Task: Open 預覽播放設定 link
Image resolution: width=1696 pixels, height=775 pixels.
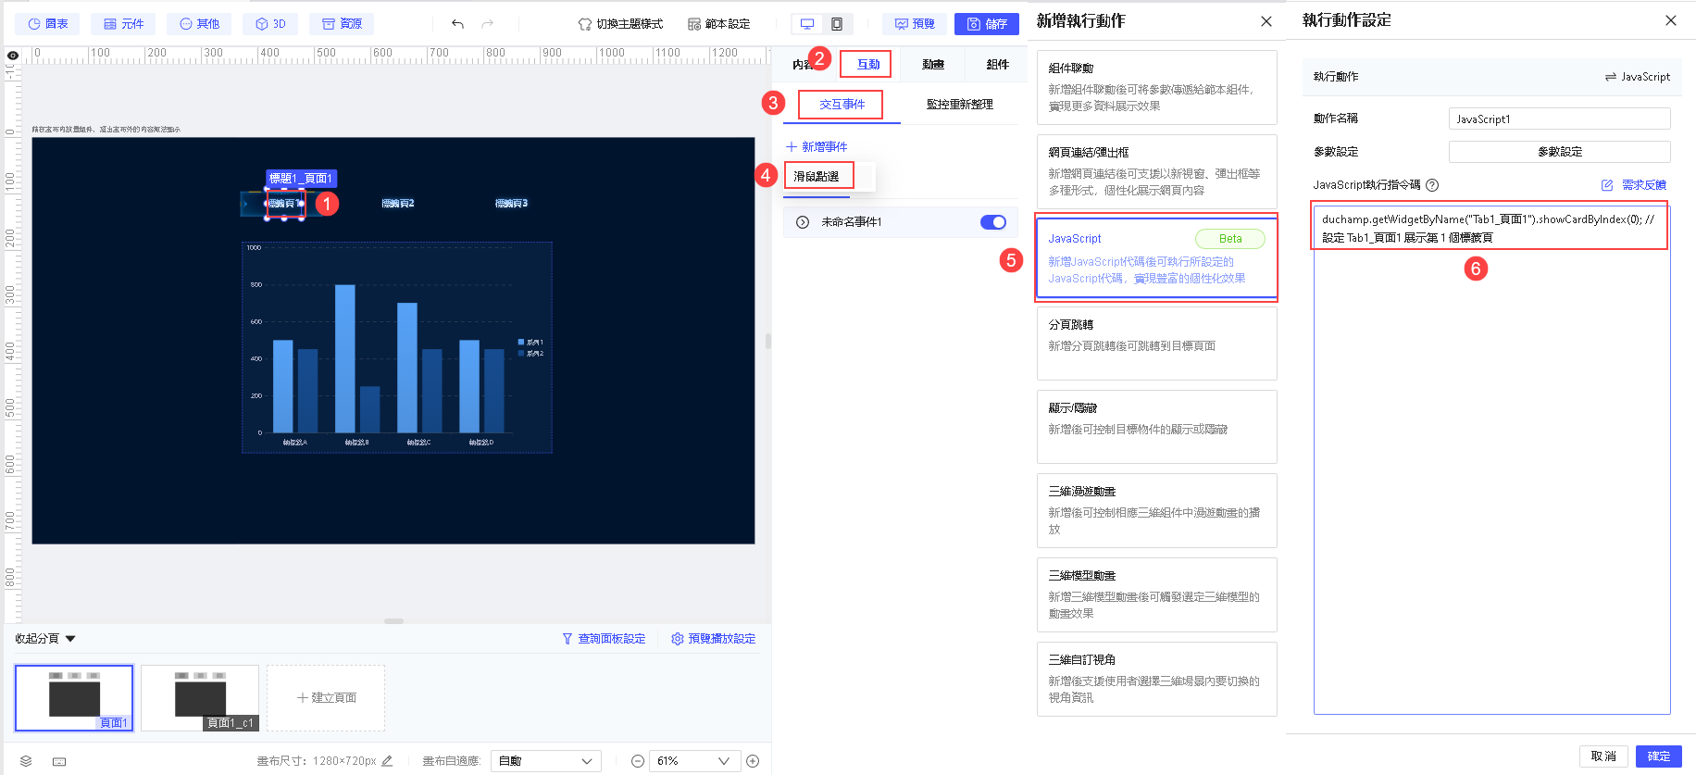Action: (x=713, y=639)
